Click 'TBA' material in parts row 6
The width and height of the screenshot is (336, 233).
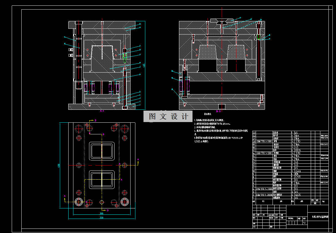point(297,183)
